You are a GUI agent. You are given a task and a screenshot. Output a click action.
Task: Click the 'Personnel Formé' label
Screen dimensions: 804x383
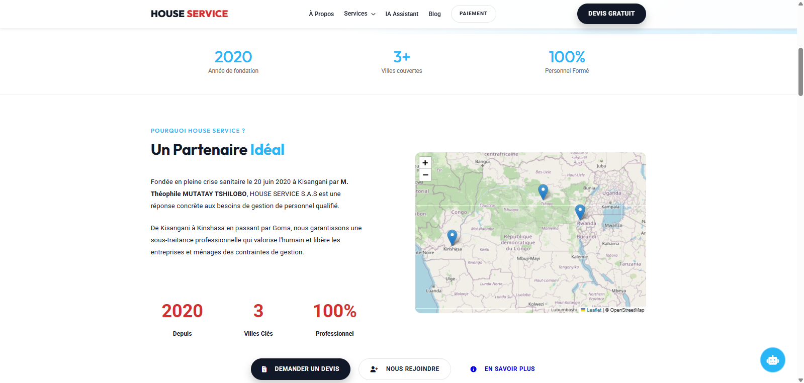[567, 71]
